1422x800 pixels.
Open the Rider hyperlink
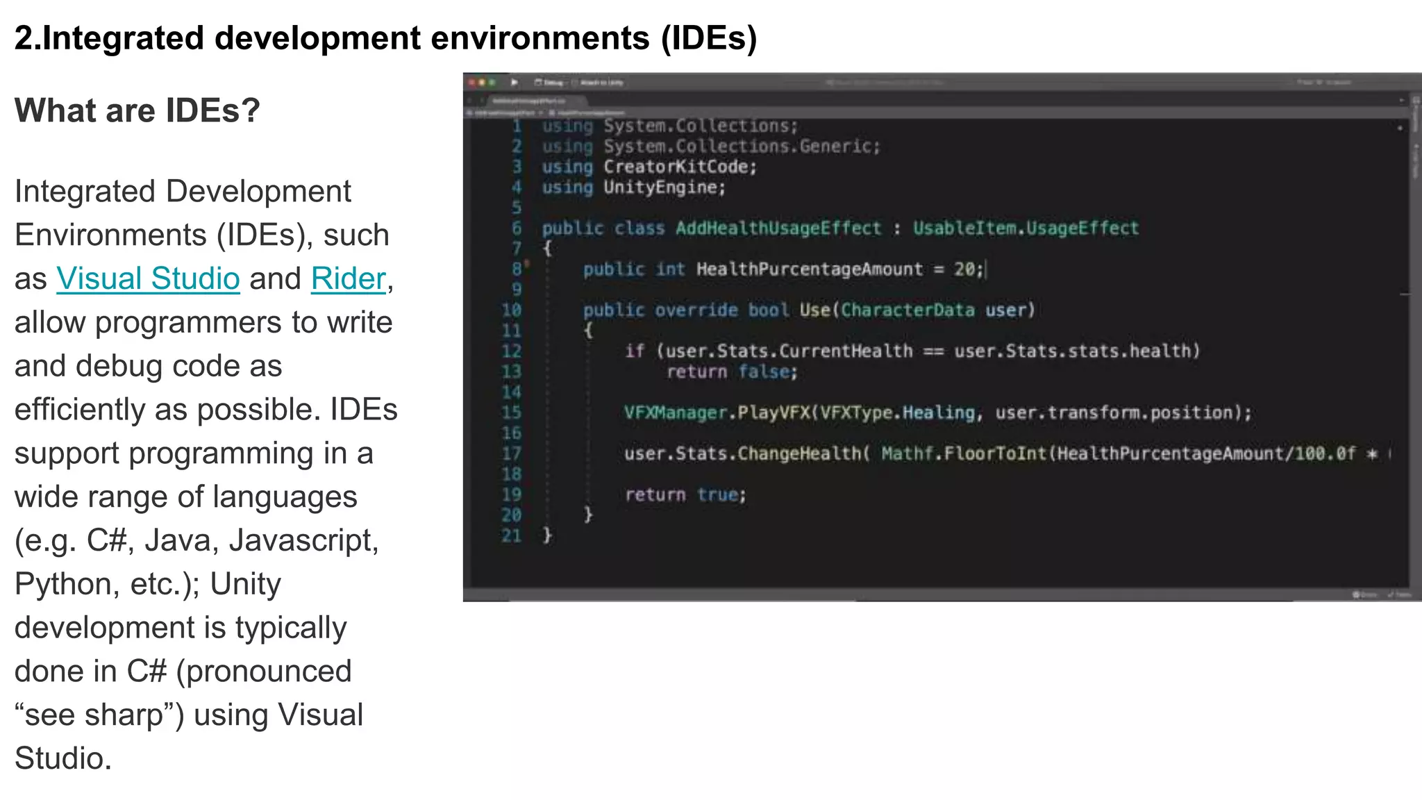point(348,278)
